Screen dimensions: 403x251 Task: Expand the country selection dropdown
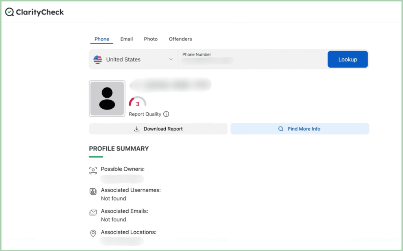tap(171, 59)
